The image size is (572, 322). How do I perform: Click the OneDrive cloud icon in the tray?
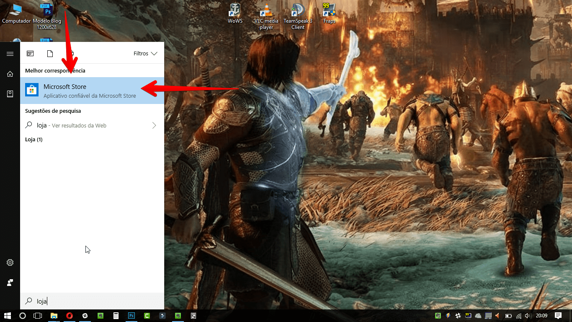click(478, 316)
